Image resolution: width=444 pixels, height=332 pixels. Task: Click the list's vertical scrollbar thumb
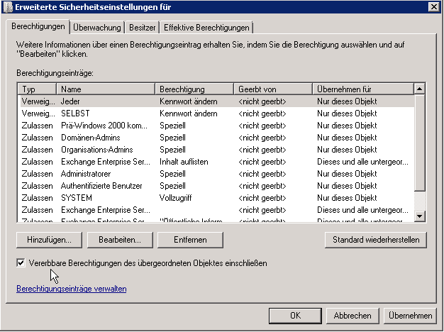pyautogui.click(x=420, y=143)
